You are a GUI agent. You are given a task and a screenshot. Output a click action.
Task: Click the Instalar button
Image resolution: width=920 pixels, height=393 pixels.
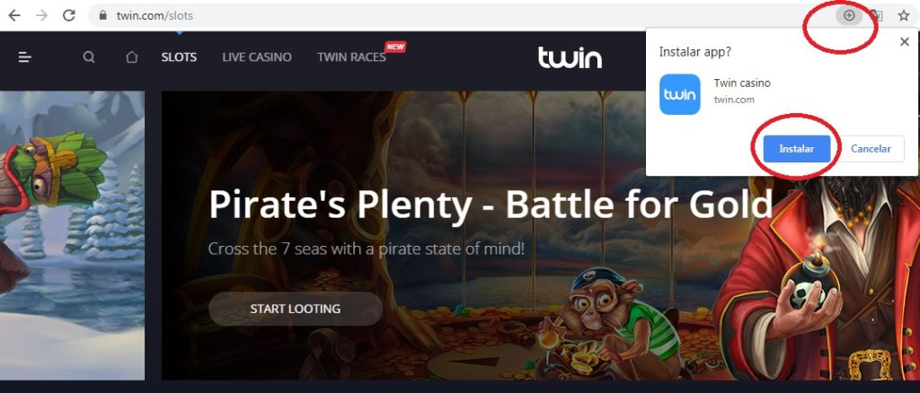click(x=797, y=149)
